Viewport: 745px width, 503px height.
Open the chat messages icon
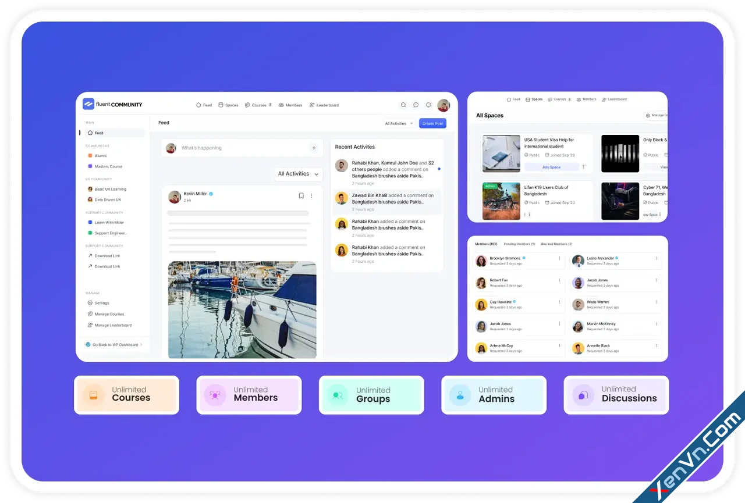(x=416, y=105)
